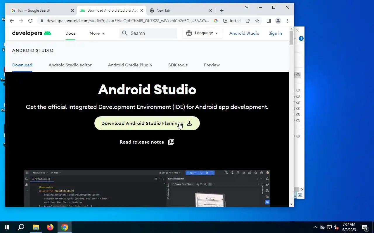
Task: Open the network status tray icon
Action: [x=329, y=227]
